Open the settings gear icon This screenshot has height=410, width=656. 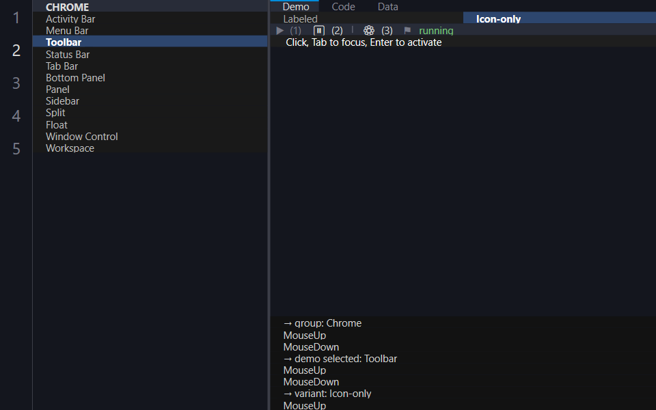368,31
